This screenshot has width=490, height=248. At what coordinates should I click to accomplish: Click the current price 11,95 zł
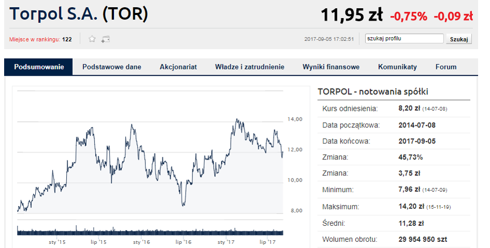pos(352,16)
